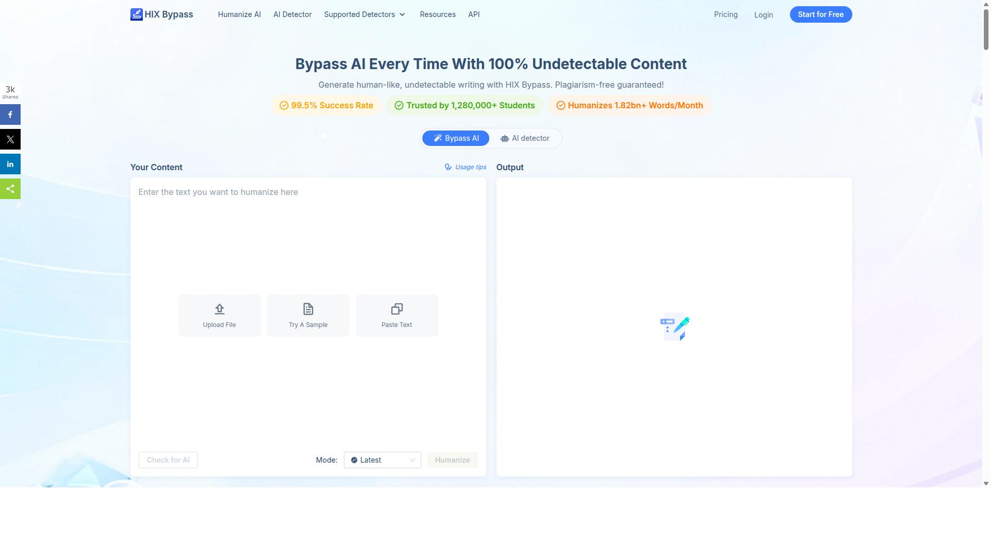Open the green general share button
990x557 pixels.
pyautogui.click(x=10, y=189)
